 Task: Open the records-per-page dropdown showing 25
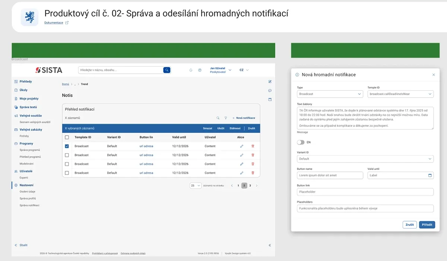[x=196, y=185]
